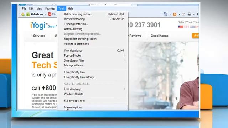Image resolution: width=228 pixels, height=128 pixels.
Task: Click the Read mail icon
Action: (x=184, y=14)
